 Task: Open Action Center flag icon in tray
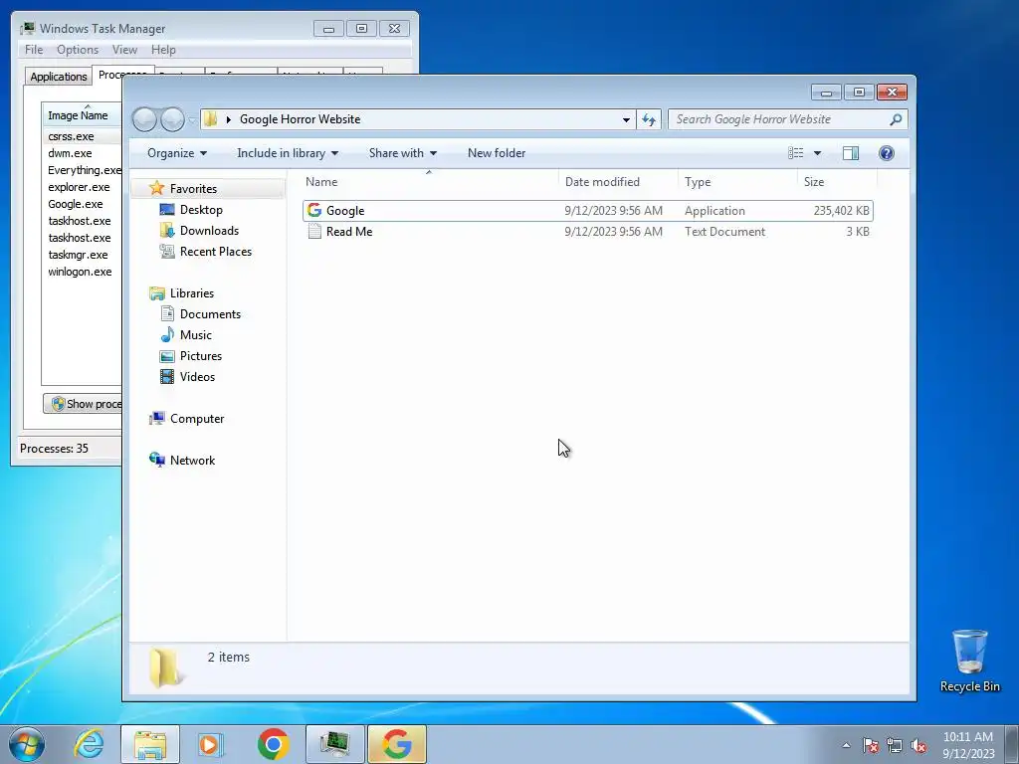[x=870, y=745]
